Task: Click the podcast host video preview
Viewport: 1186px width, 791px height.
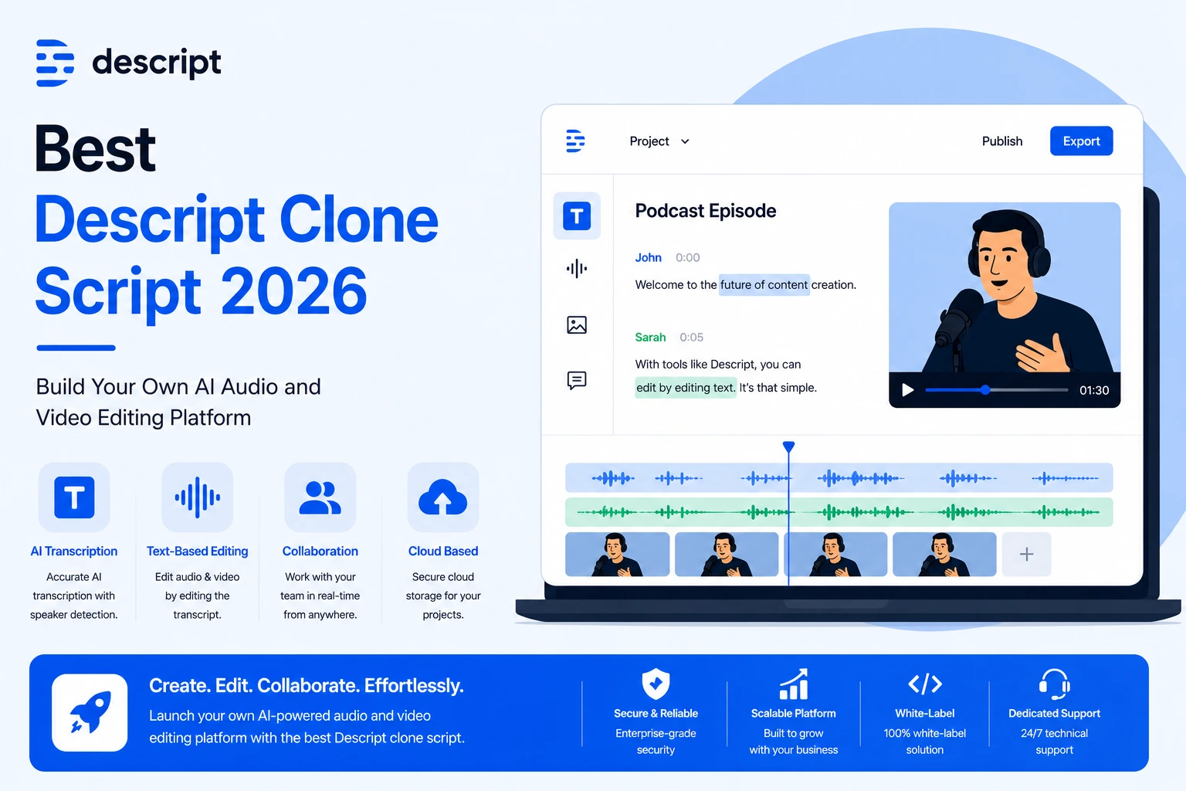Action: (x=1005, y=305)
